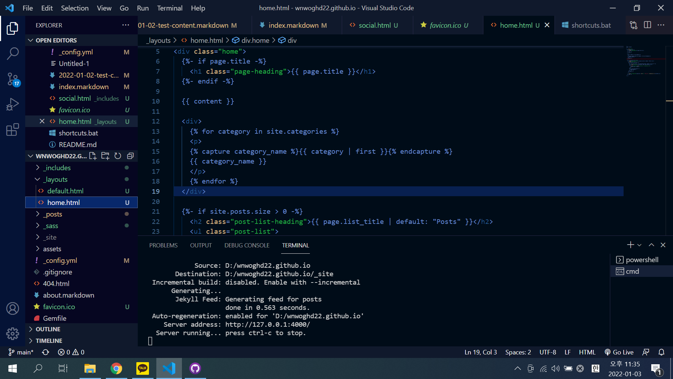Open the Selection menu
Screen dimensions: 673x379
click(75, 8)
